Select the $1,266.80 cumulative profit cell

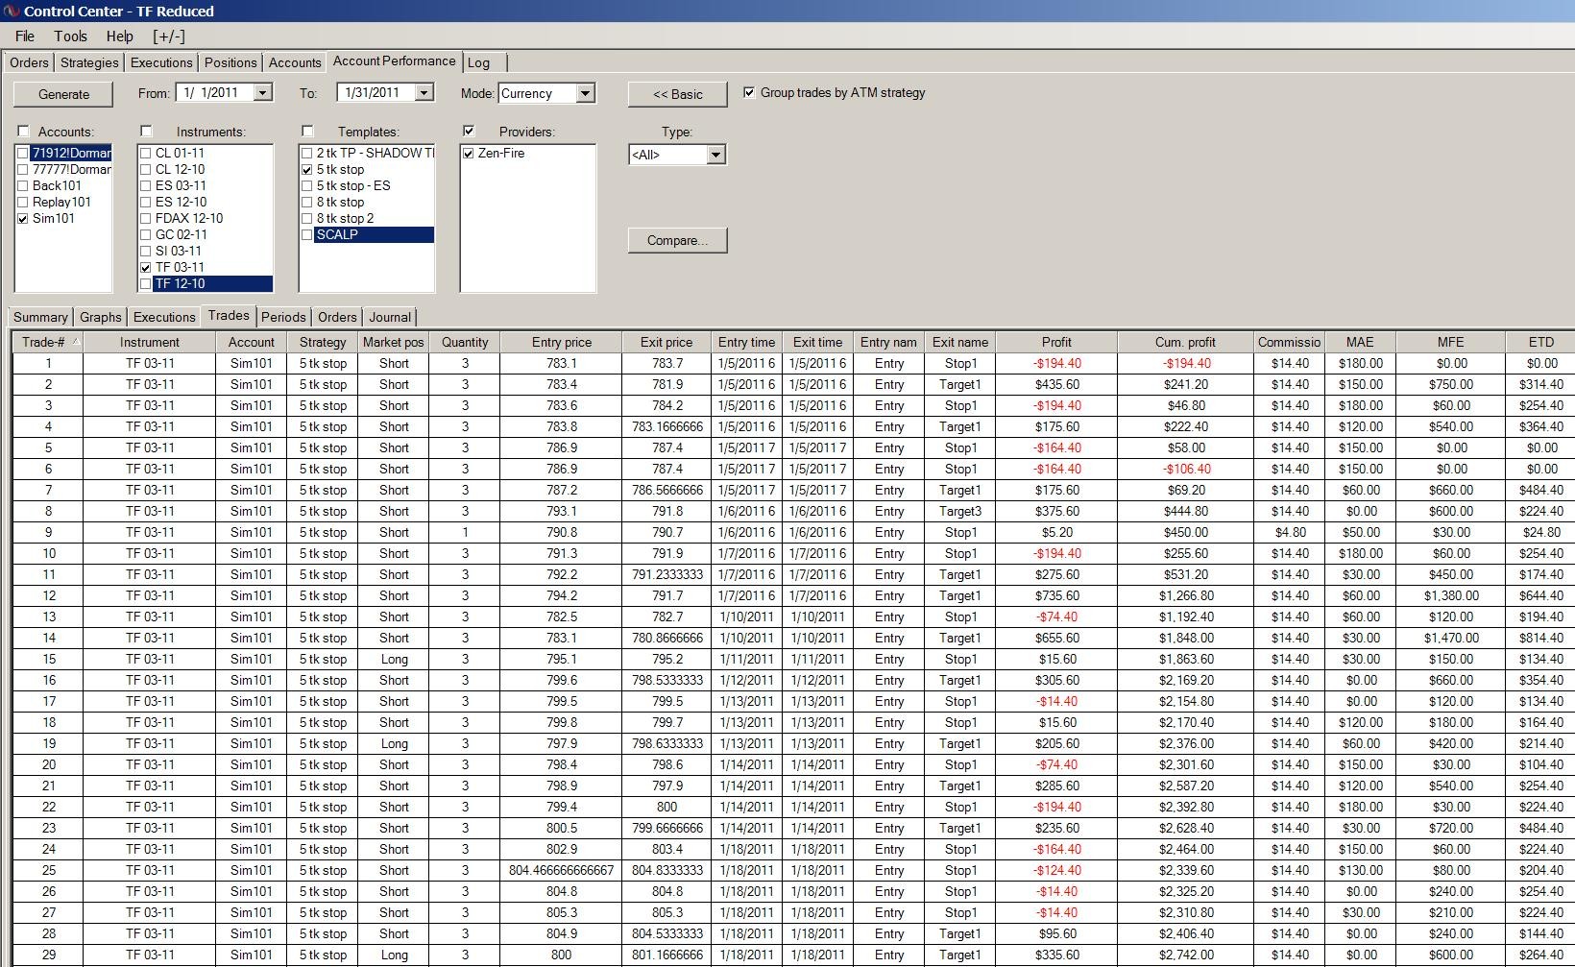click(x=1185, y=595)
